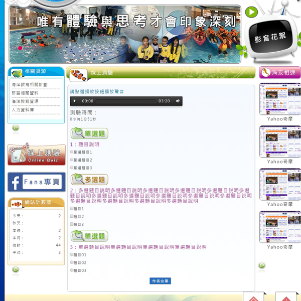
Task: Choose radio option 單選題目1
Action: click(72, 152)
